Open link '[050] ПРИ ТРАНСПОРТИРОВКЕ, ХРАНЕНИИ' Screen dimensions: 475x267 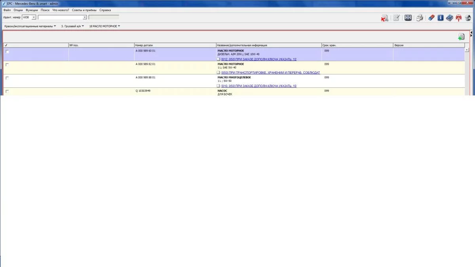tap(270, 73)
